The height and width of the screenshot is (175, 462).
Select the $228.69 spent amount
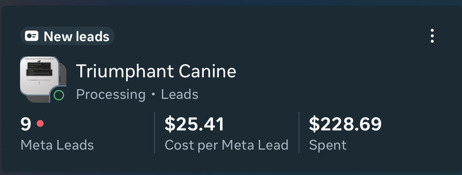(x=345, y=124)
